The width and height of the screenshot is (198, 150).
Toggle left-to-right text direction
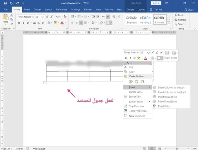[x=103, y=17]
